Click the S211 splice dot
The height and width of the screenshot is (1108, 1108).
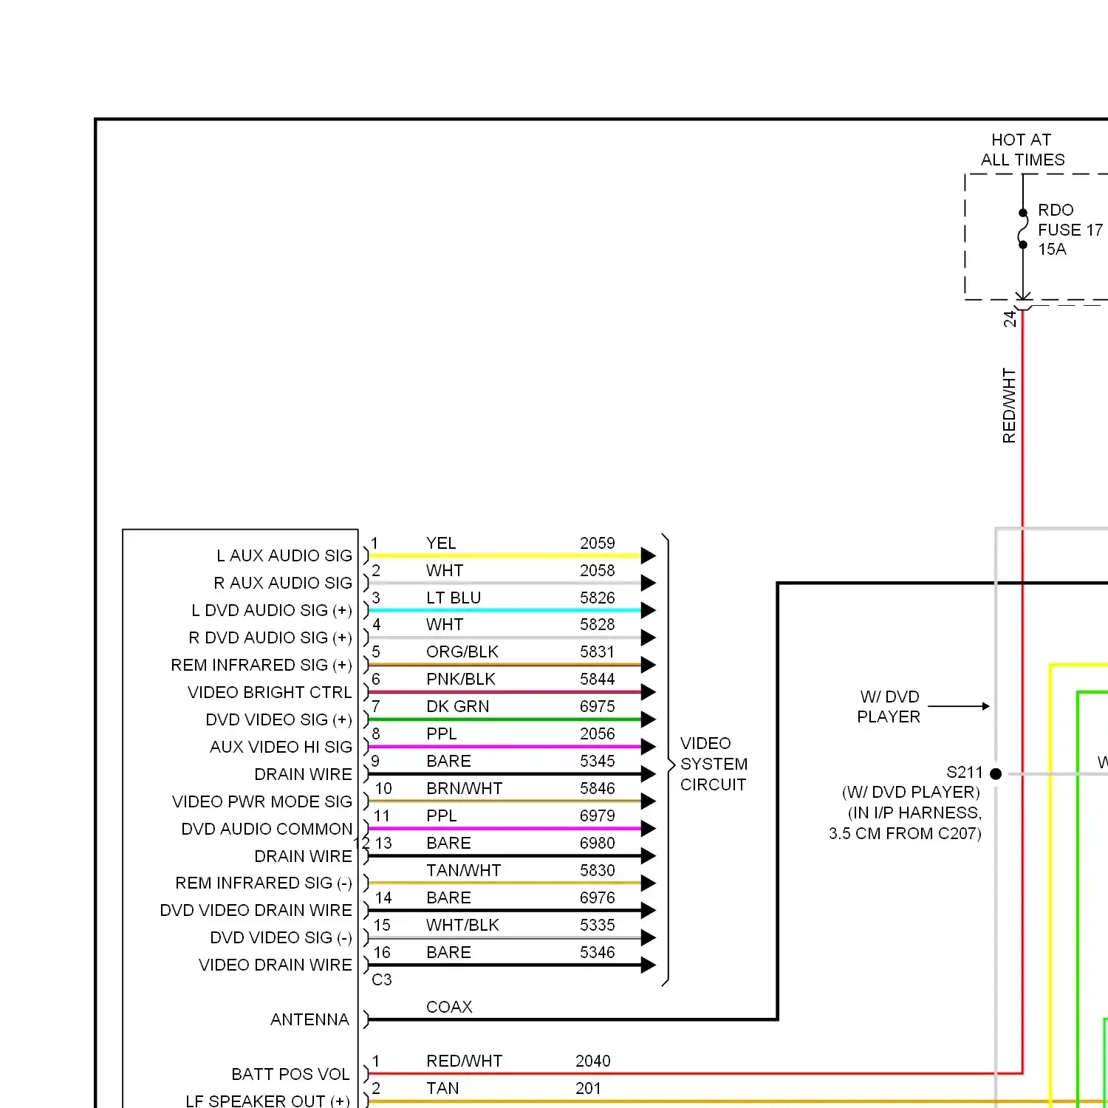[996, 774]
